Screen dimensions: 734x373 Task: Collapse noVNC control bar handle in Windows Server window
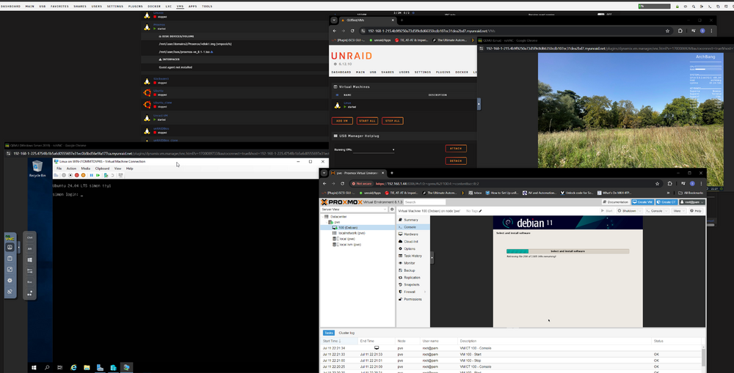(x=19, y=247)
